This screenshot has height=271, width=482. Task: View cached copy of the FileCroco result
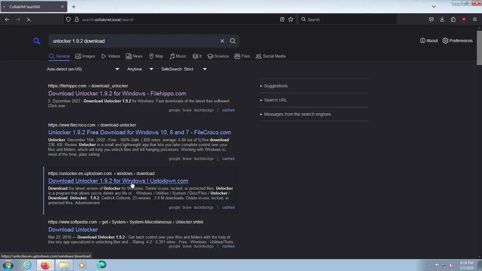pos(228,159)
